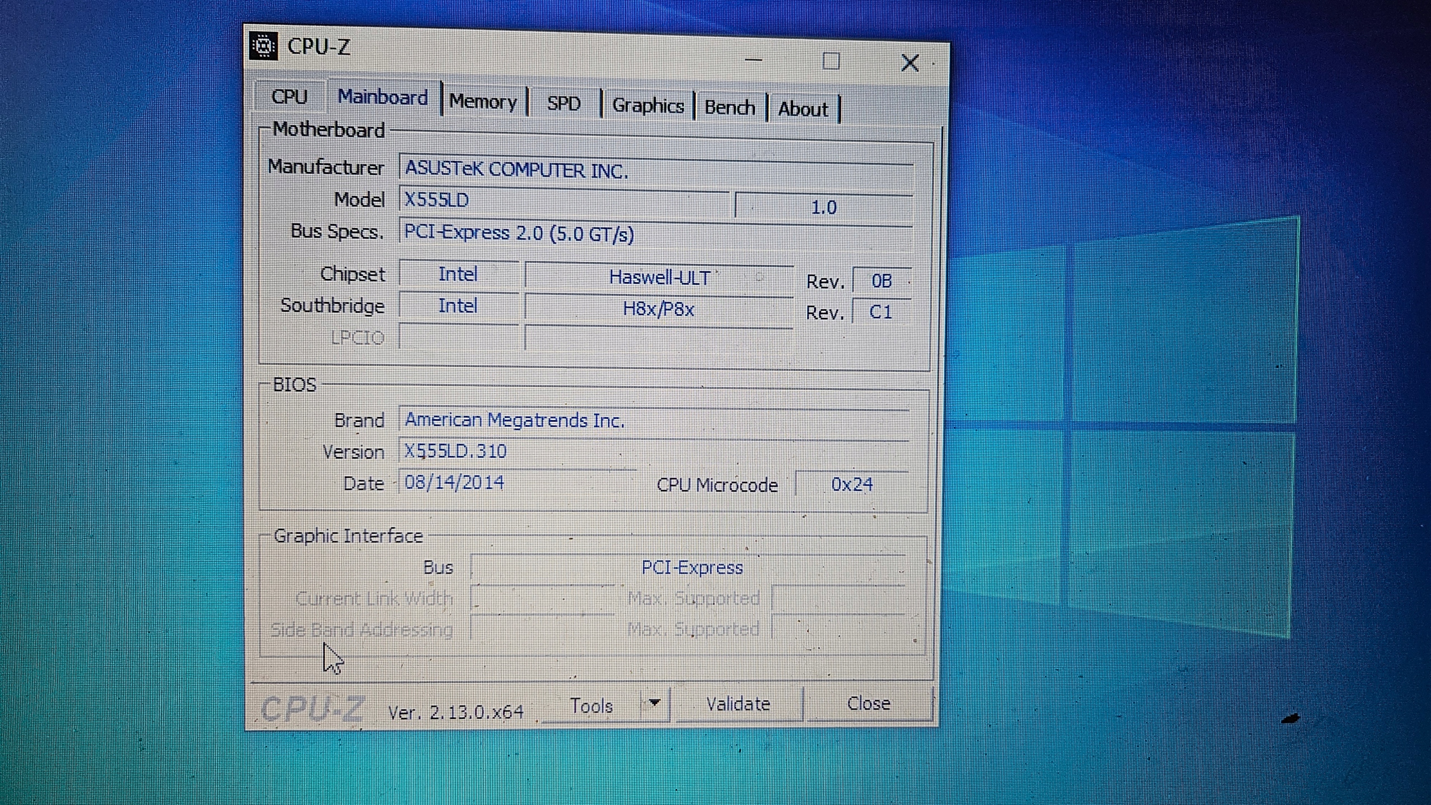Maximize the CPU-Z window

(x=831, y=61)
